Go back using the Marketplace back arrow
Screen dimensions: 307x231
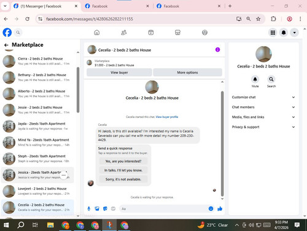(x=6, y=45)
